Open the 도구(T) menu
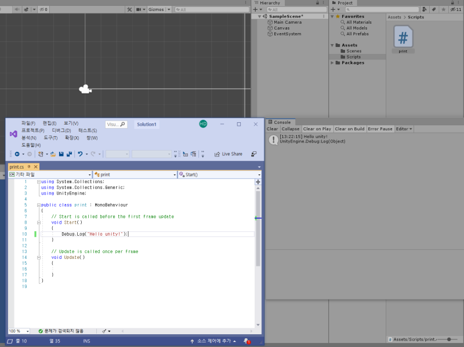This screenshot has width=464, height=347. (x=50, y=138)
